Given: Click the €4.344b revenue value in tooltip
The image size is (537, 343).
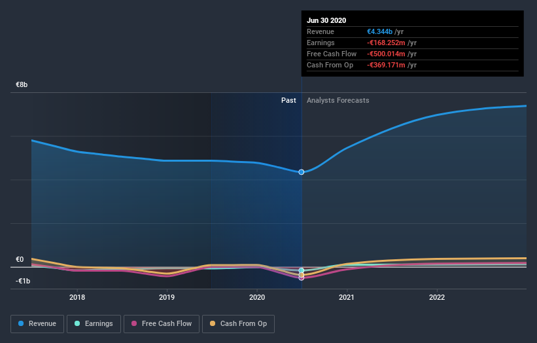Looking at the screenshot, I should [x=380, y=31].
